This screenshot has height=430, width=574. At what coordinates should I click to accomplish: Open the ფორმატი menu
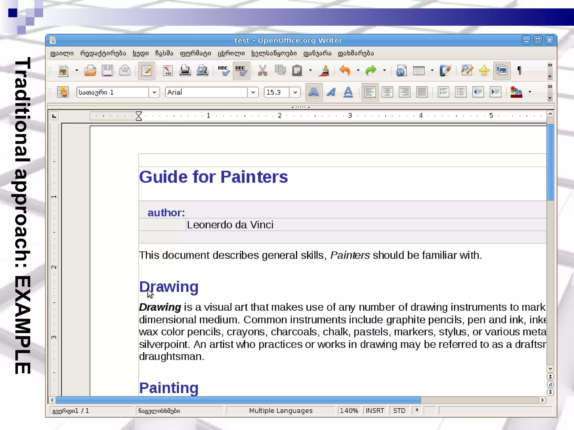coord(195,53)
